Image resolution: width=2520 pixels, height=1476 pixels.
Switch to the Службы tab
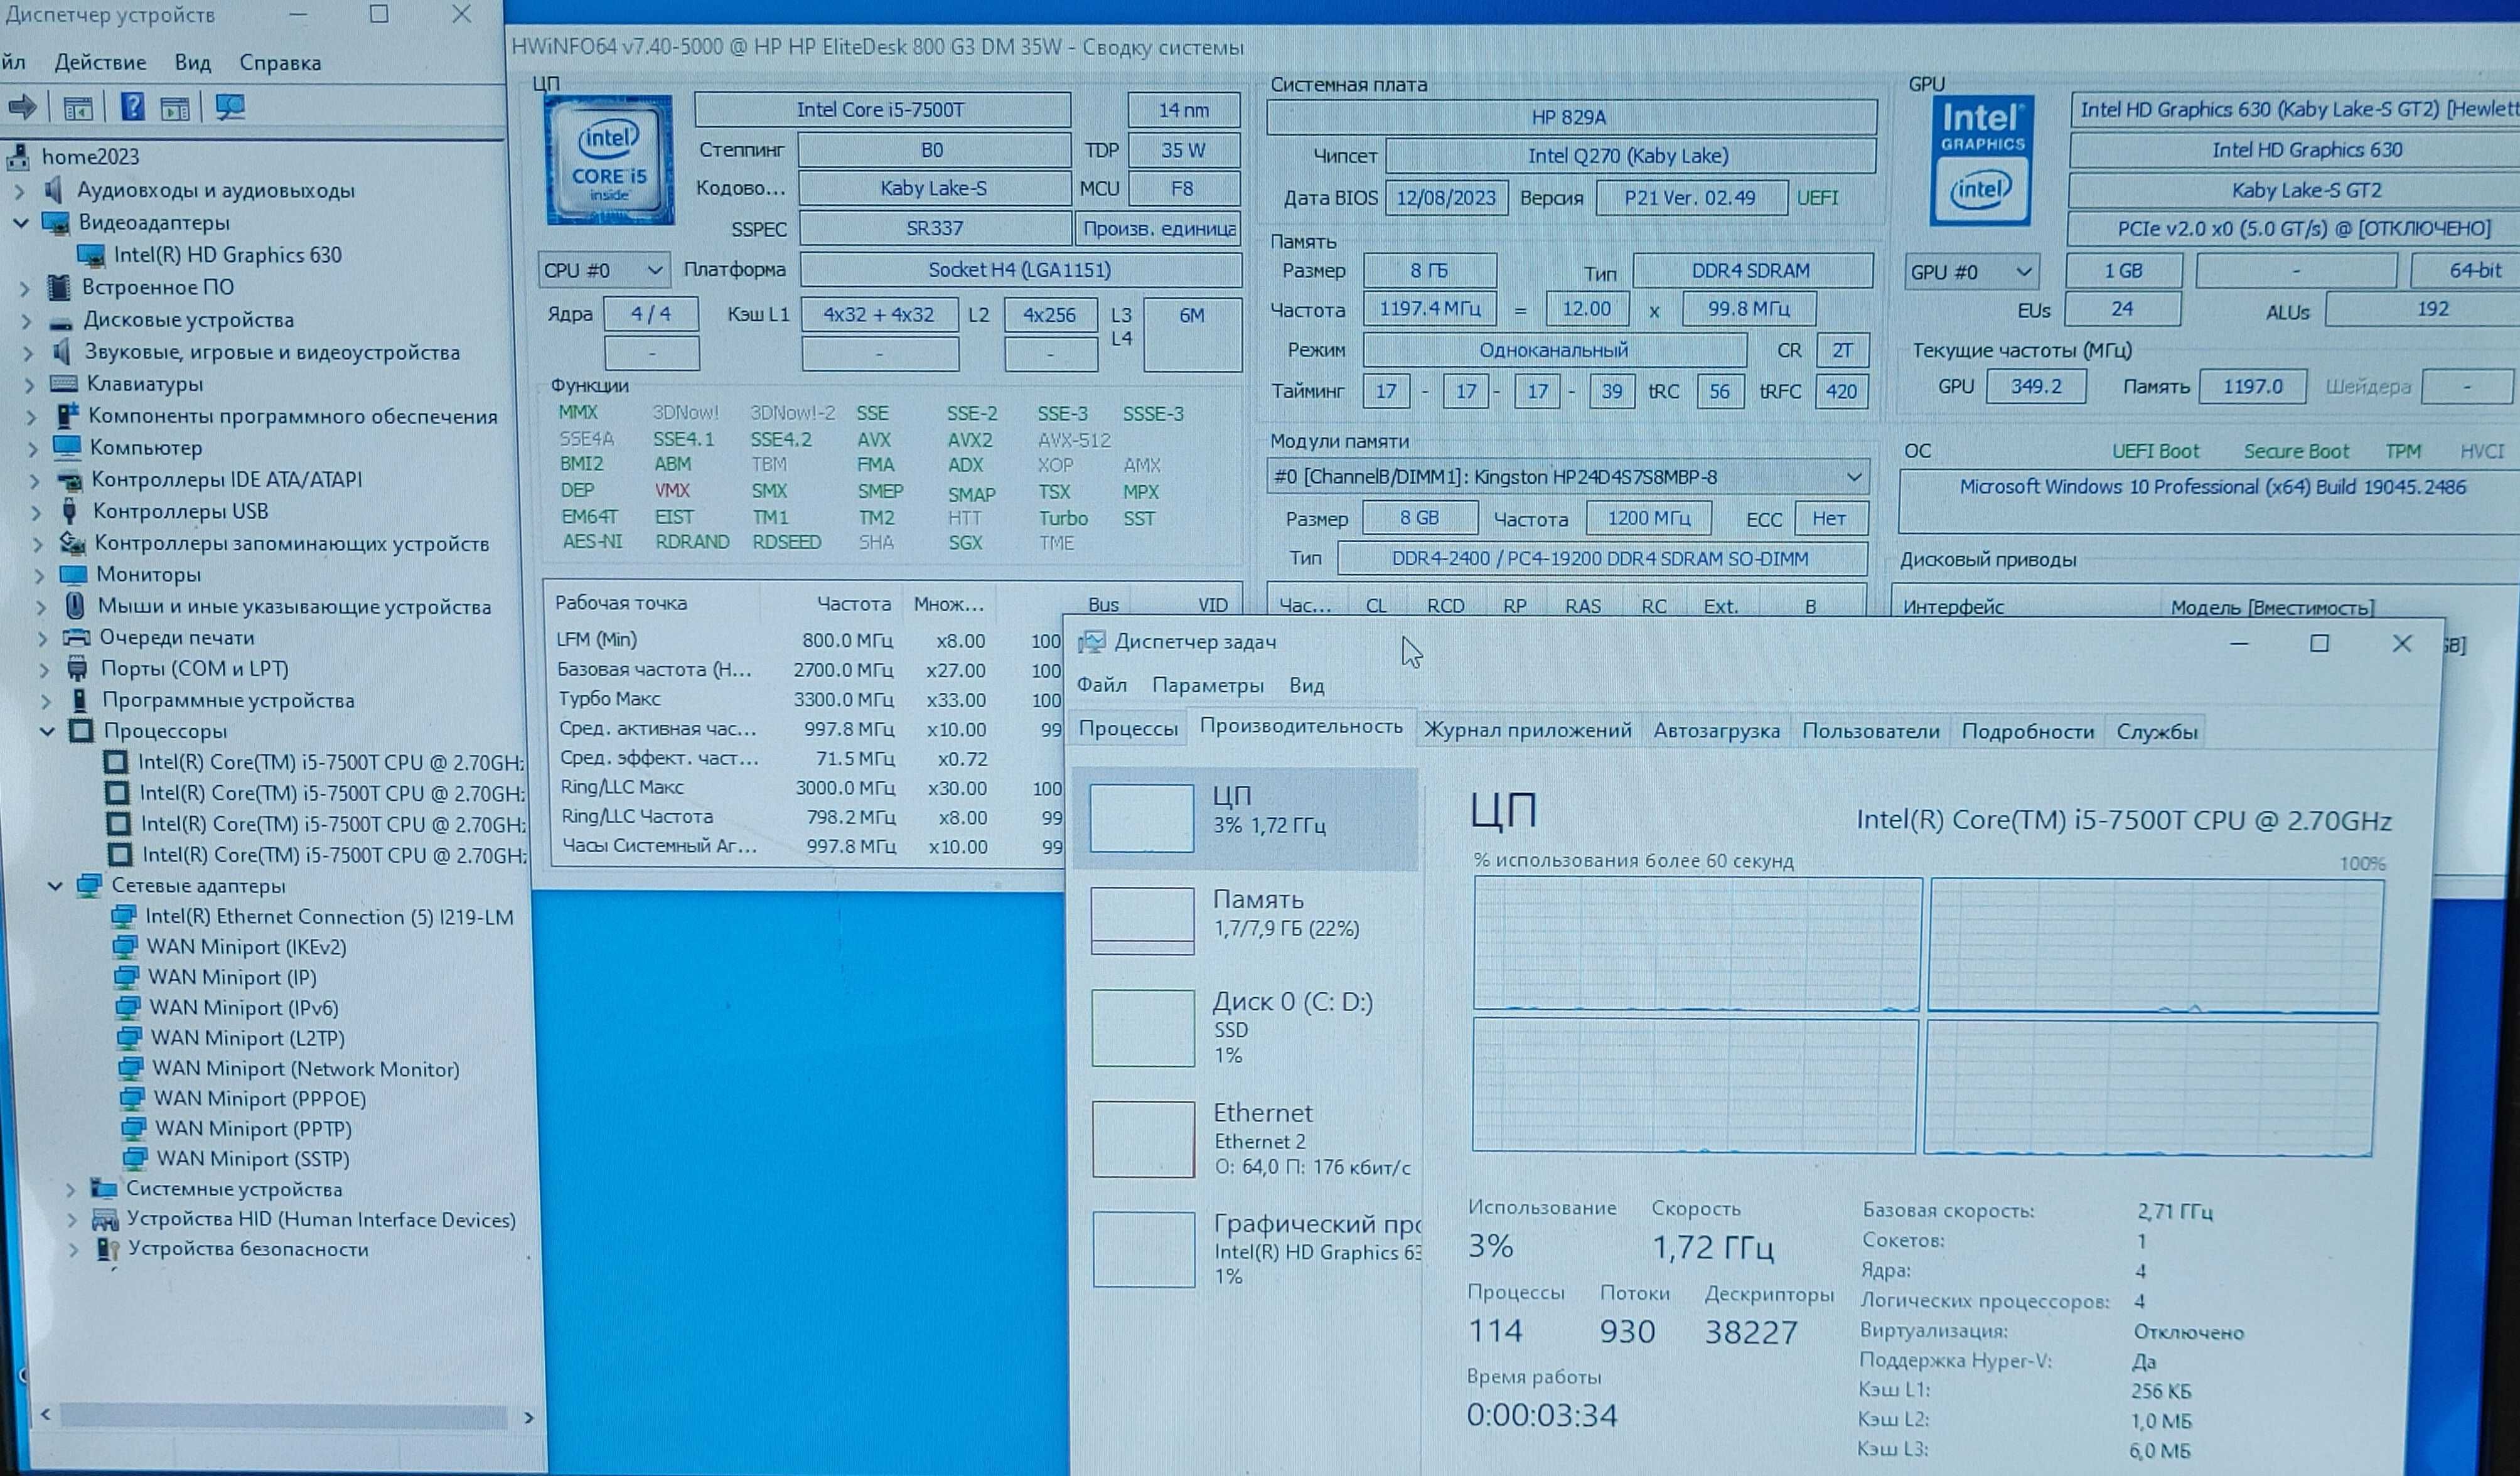click(x=2156, y=731)
